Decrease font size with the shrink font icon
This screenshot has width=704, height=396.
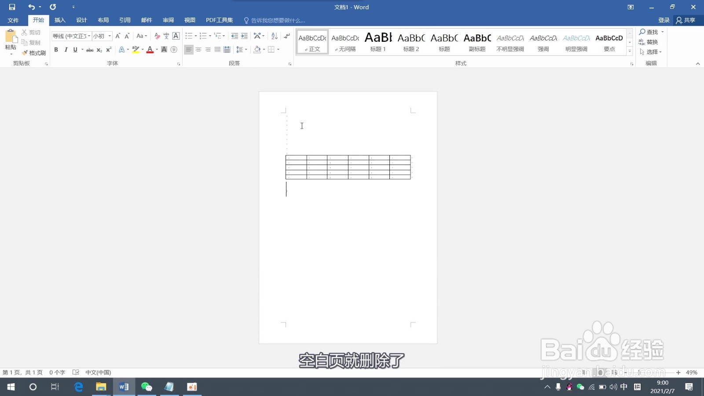coord(127,36)
